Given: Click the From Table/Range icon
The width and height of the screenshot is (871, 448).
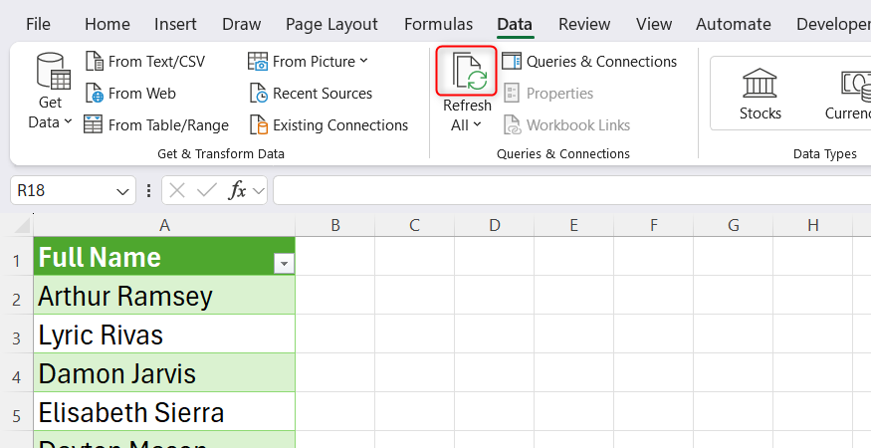Looking at the screenshot, I should tap(93, 125).
